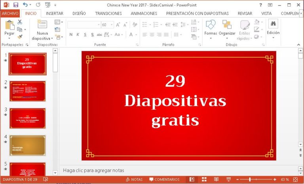Open Portapapeles dialog launcher
This screenshot has width=304, height=184.
click(27, 45)
